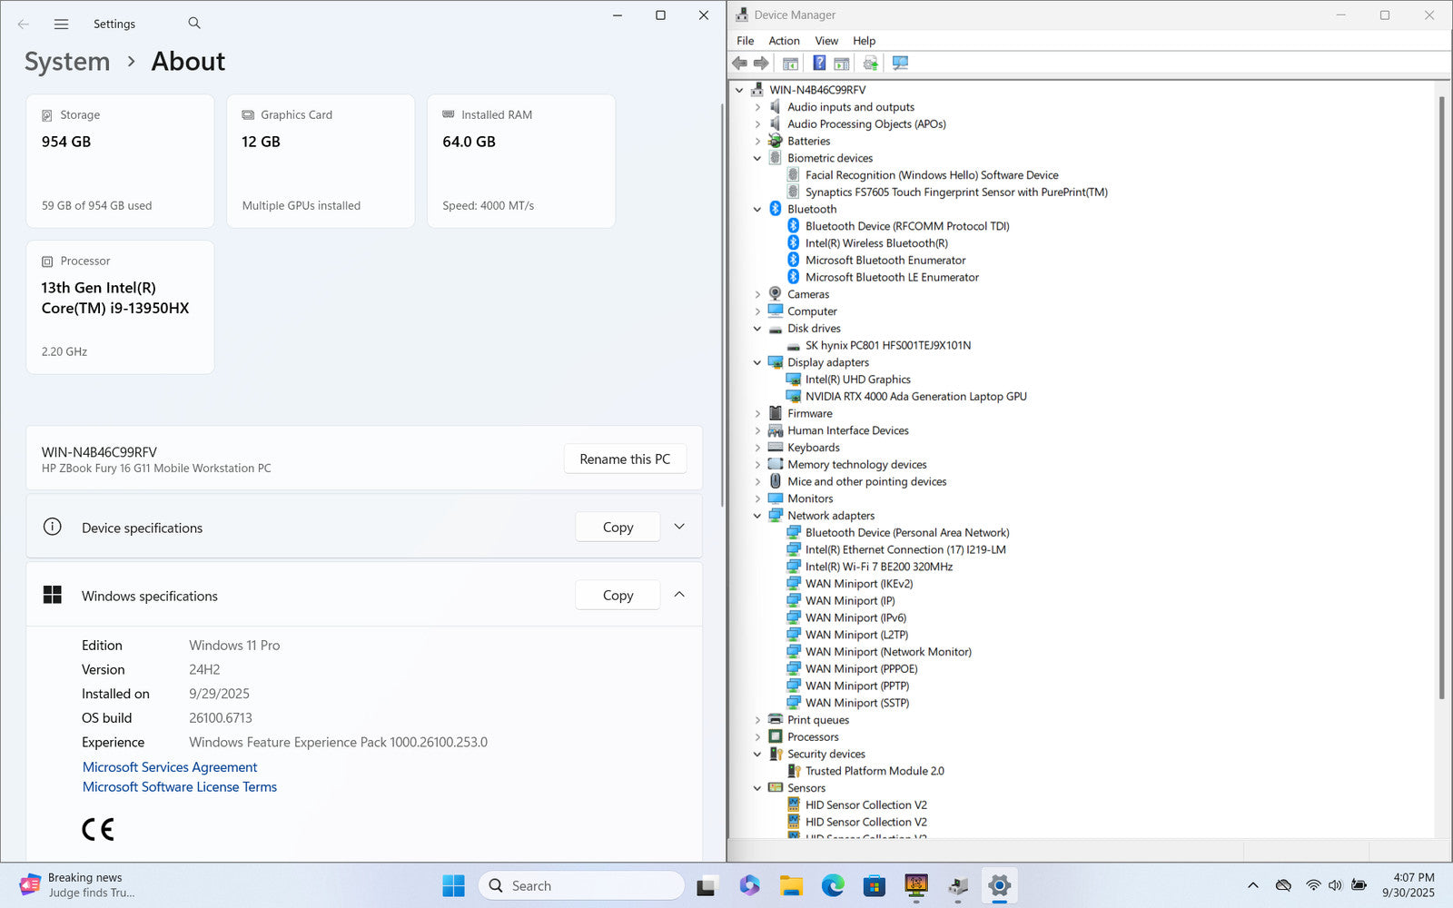The height and width of the screenshot is (908, 1453).
Task: Open File Explorer from the taskbar
Action: point(791,885)
